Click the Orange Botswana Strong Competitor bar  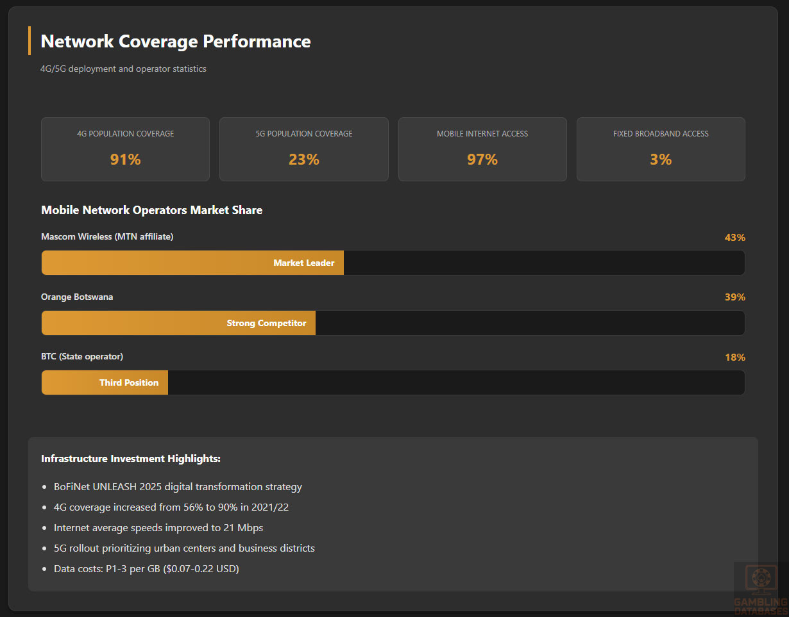pyautogui.click(x=178, y=323)
